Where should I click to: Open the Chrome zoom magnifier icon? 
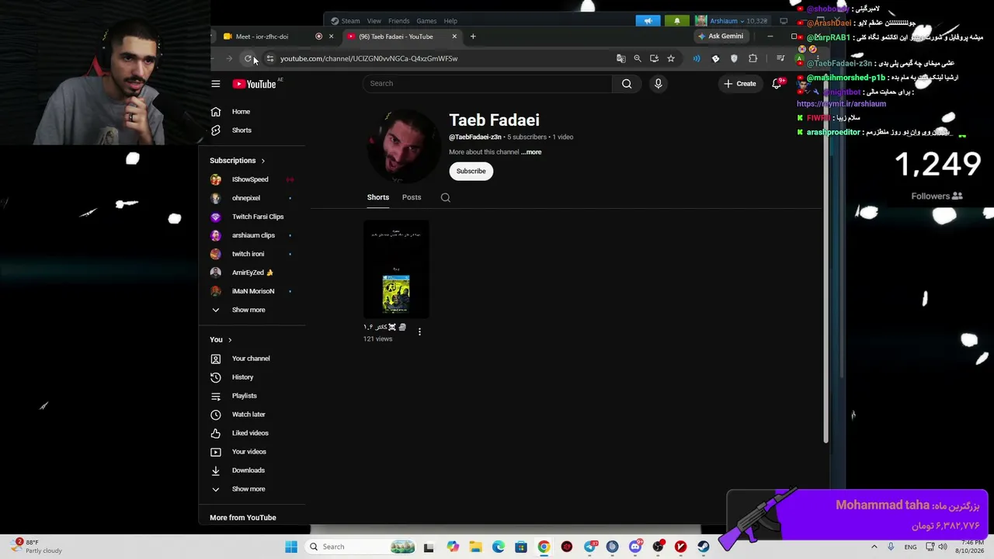638,58
